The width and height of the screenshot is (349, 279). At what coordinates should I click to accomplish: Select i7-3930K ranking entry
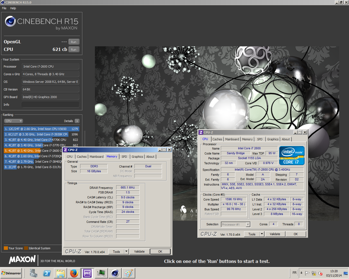pyautogui.click(x=41, y=134)
